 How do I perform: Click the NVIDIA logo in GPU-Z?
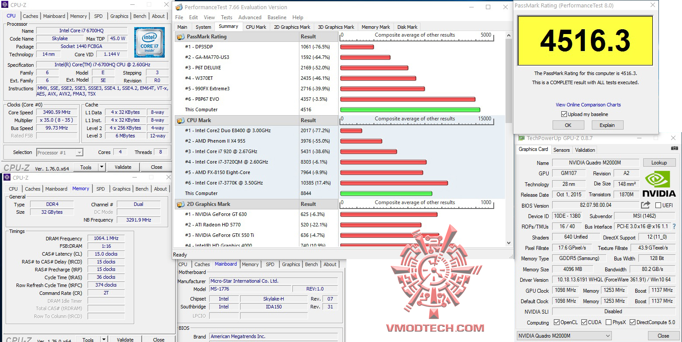[x=659, y=184]
